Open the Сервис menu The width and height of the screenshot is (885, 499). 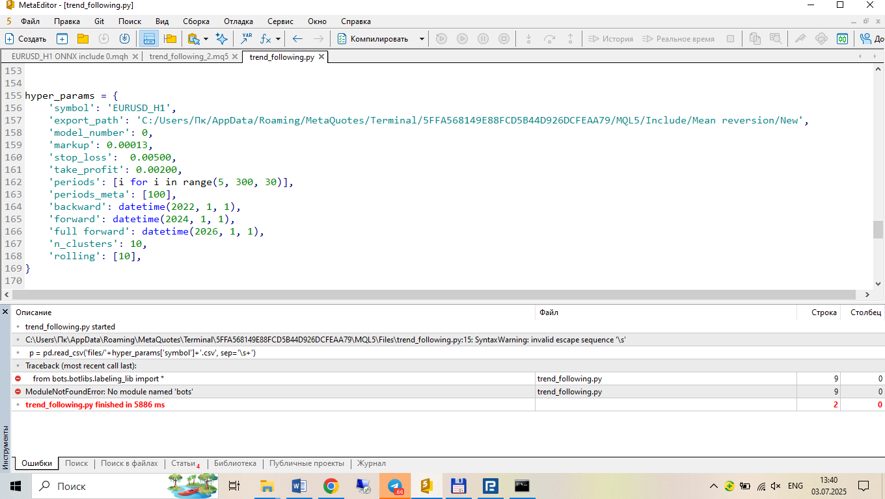[x=280, y=21]
